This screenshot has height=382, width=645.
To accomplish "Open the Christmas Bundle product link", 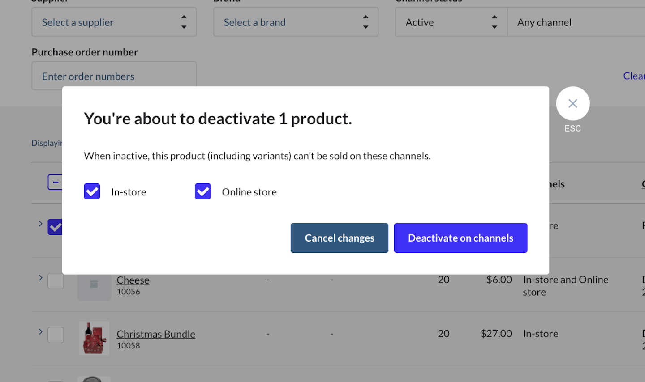I will click(156, 334).
